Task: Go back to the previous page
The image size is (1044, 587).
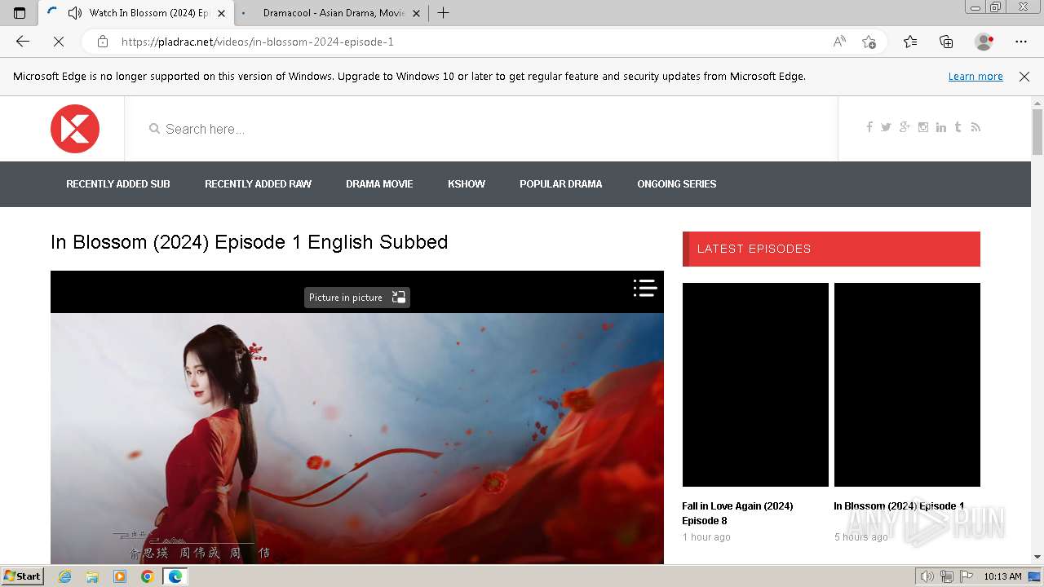Action: (23, 42)
